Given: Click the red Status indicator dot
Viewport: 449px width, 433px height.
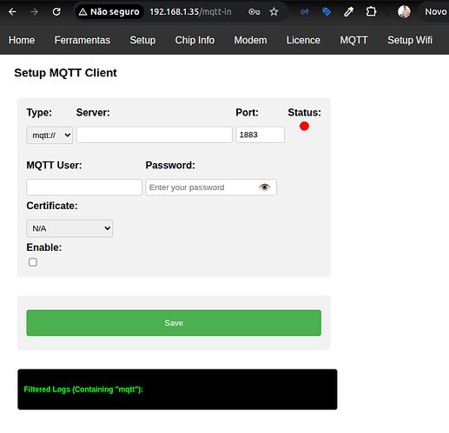Looking at the screenshot, I should coord(304,126).
